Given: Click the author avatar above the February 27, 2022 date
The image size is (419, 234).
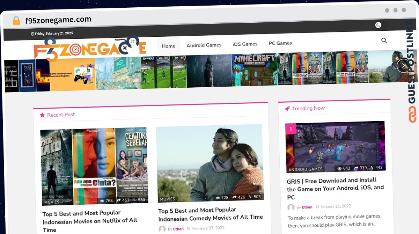Looking at the screenshot, I should (x=162, y=229).
